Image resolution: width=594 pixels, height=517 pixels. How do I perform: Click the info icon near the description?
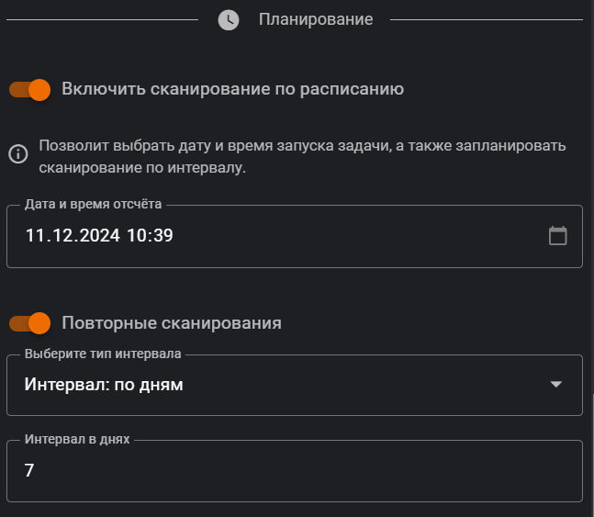17,153
